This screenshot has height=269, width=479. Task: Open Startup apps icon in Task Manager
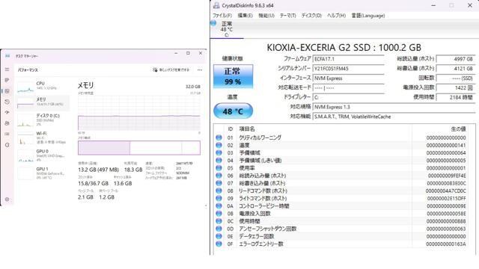(7, 112)
